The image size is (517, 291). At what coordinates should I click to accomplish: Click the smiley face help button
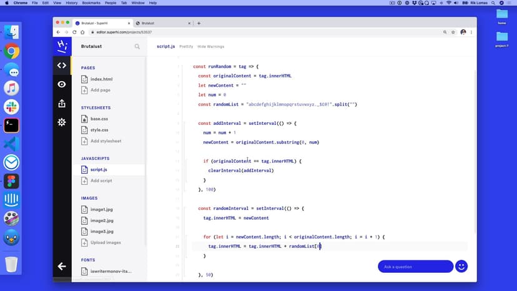click(x=461, y=267)
